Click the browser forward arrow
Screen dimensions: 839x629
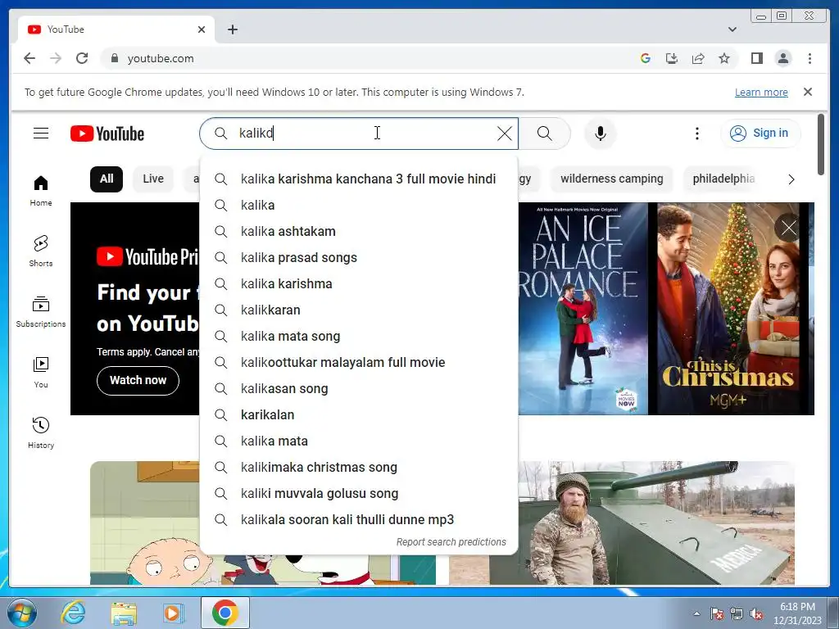pyautogui.click(x=56, y=58)
